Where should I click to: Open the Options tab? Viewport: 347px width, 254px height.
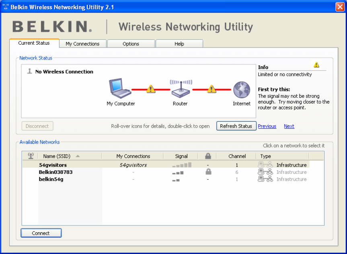tap(131, 44)
